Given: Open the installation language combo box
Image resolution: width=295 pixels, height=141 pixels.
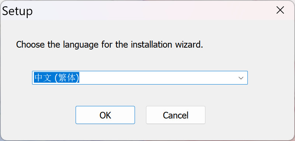Looking at the screenshot, I should coord(140,78).
